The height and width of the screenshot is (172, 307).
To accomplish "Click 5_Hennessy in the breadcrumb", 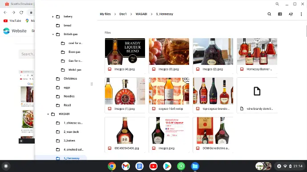I will 165,14.
